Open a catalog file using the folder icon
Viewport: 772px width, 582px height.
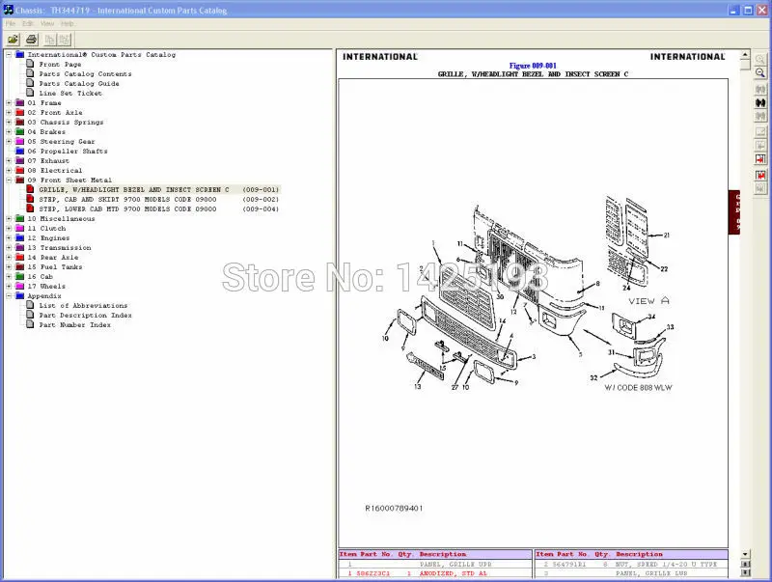[14, 40]
